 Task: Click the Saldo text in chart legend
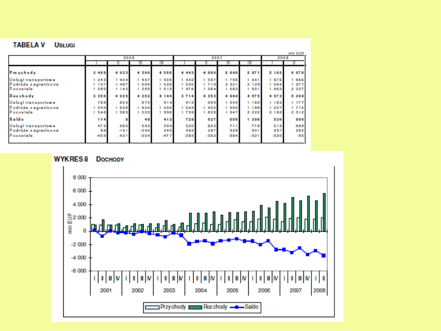[251, 307]
